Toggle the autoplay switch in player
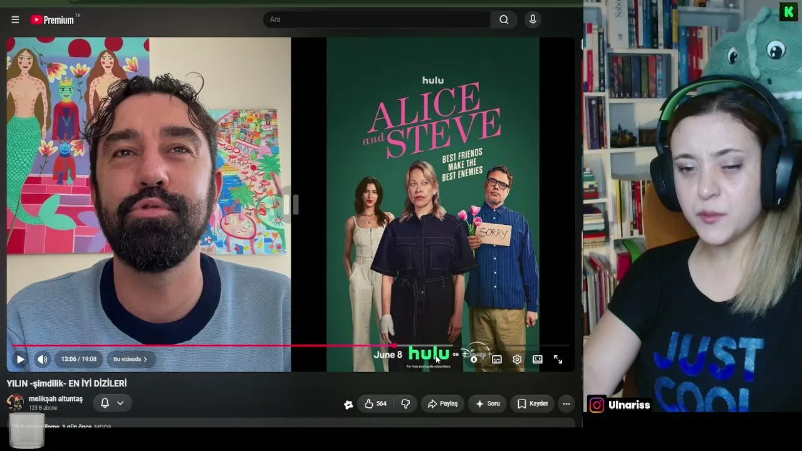 coord(475,359)
